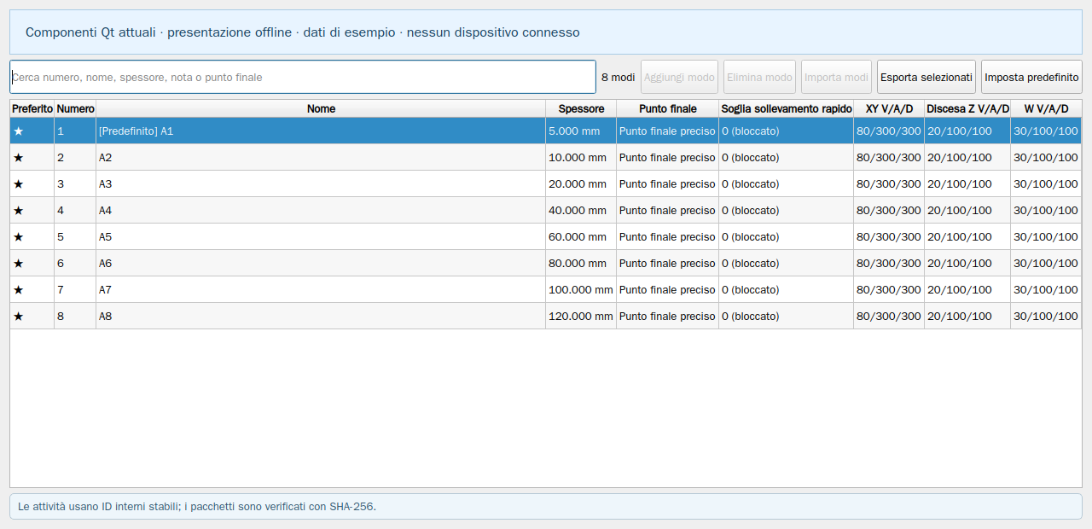Sort by the Numero column header

(75, 108)
